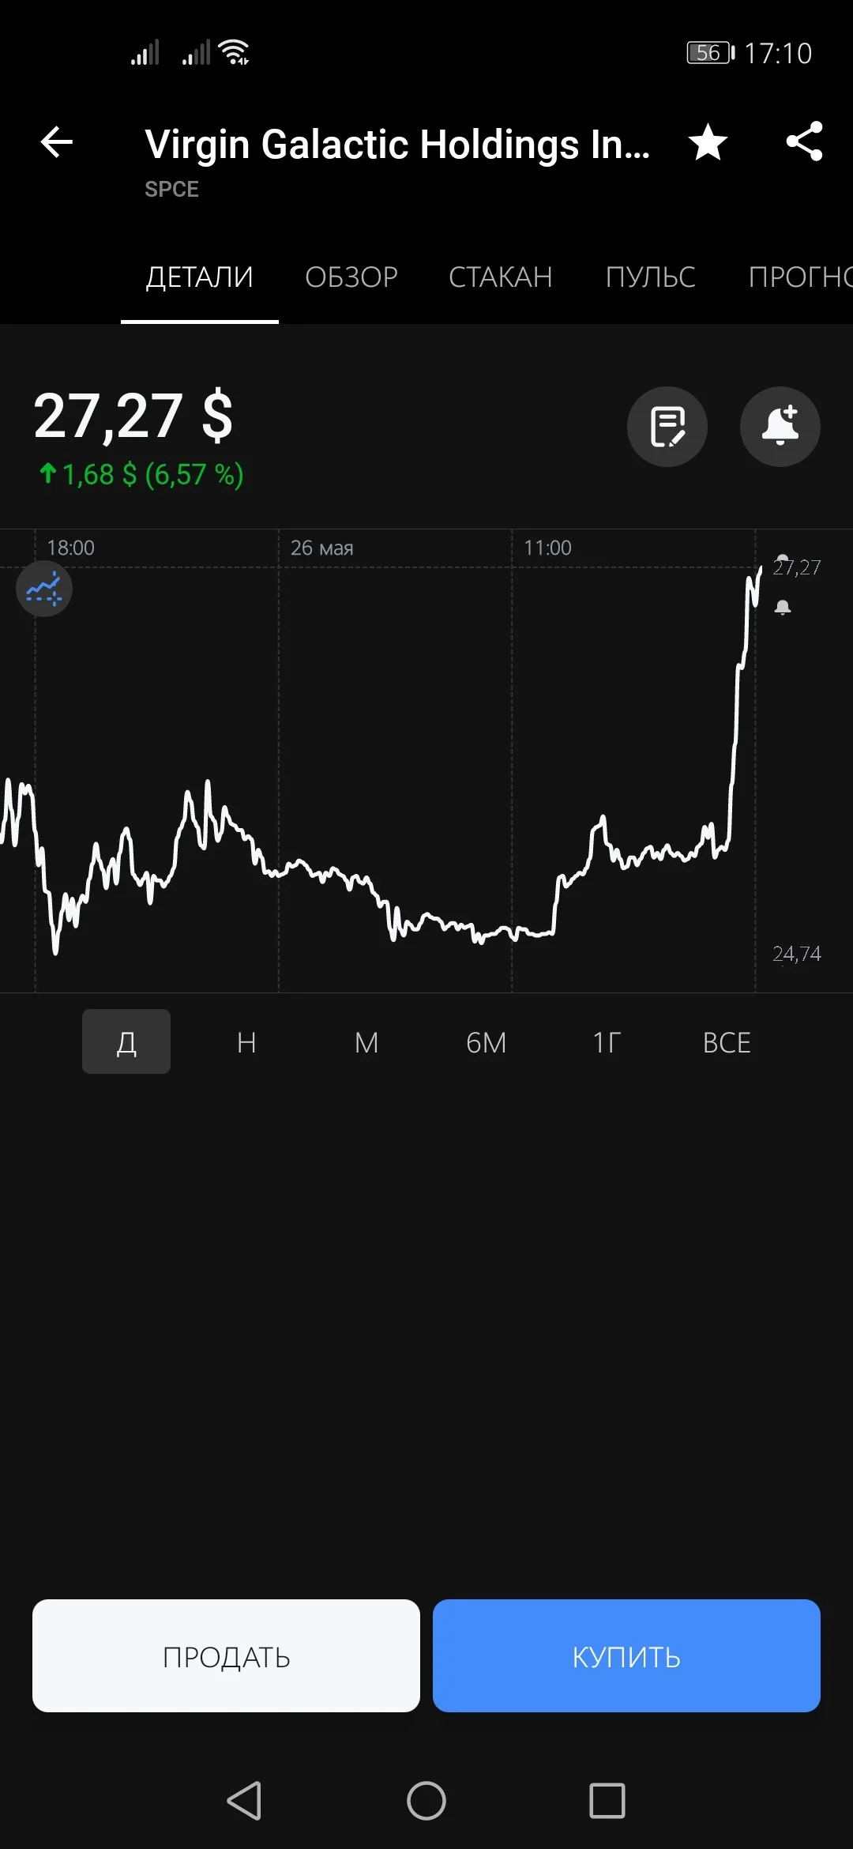
Task: Toggle the favorite star for SPCE
Action: pos(708,143)
